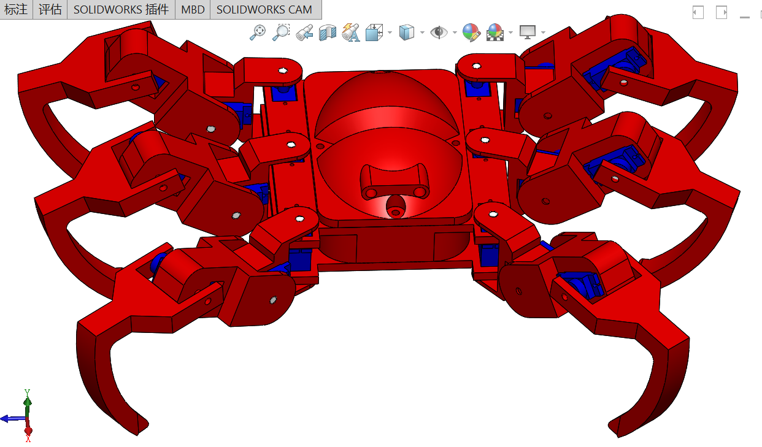
Task: Click the Zoom to Fit icon
Action: pyautogui.click(x=258, y=32)
